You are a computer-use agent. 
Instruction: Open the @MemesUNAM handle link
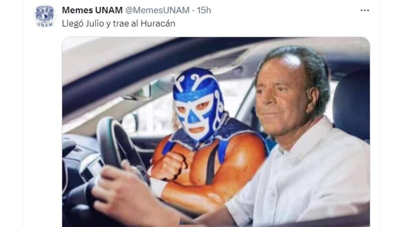pyautogui.click(x=157, y=10)
